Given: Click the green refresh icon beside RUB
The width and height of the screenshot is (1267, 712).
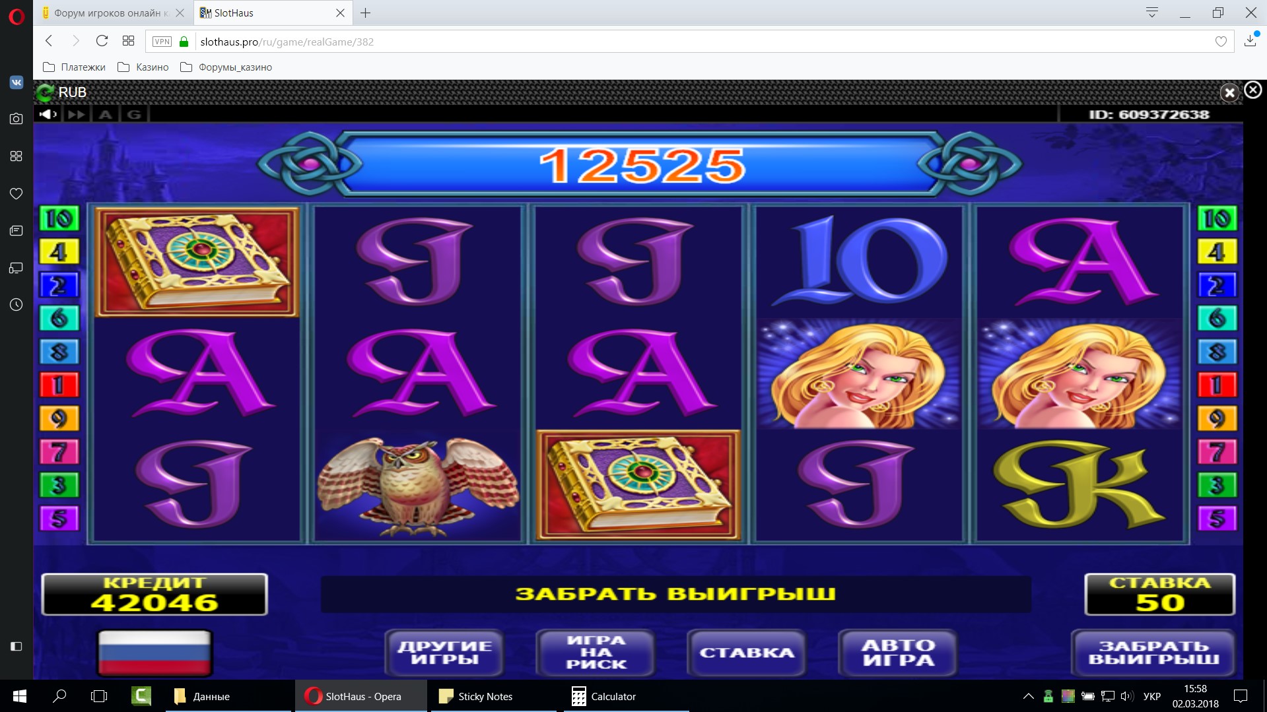Looking at the screenshot, I should coord(46,92).
